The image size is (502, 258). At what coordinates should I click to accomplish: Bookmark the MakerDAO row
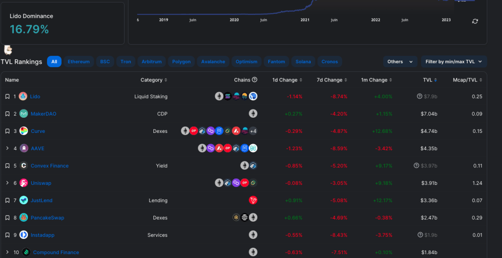click(x=7, y=114)
